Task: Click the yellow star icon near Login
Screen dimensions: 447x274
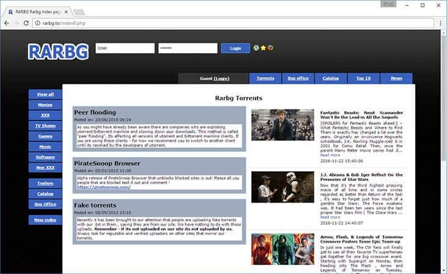Action: point(263,48)
